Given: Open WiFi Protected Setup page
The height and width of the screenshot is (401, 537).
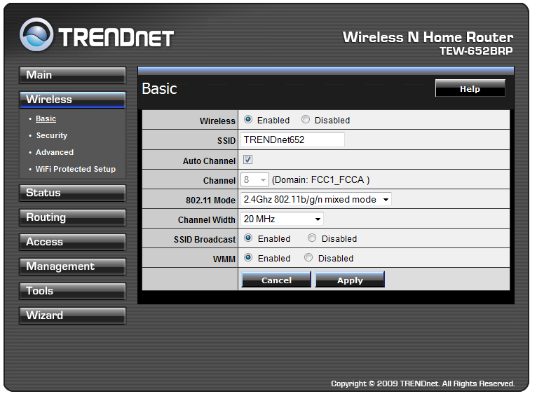Looking at the screenshot, I should point(76,169).
